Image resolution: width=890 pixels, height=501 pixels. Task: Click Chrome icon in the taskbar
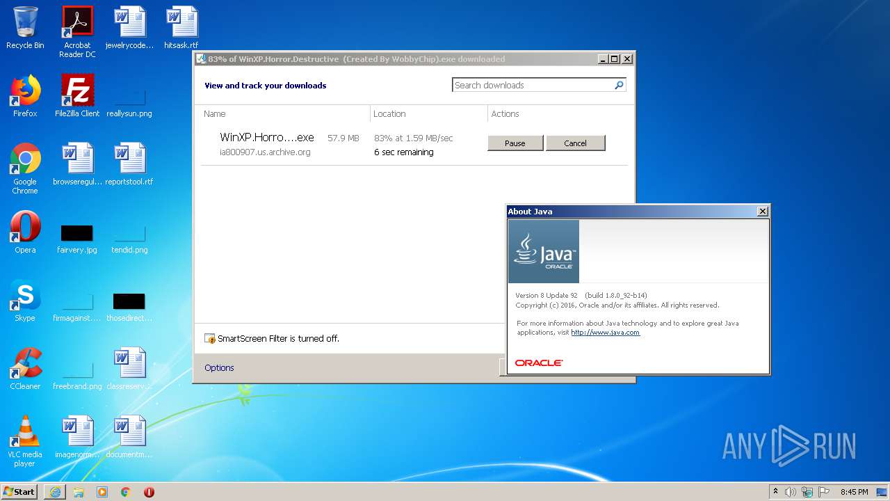pyautogui.click(x=126, y=492)
